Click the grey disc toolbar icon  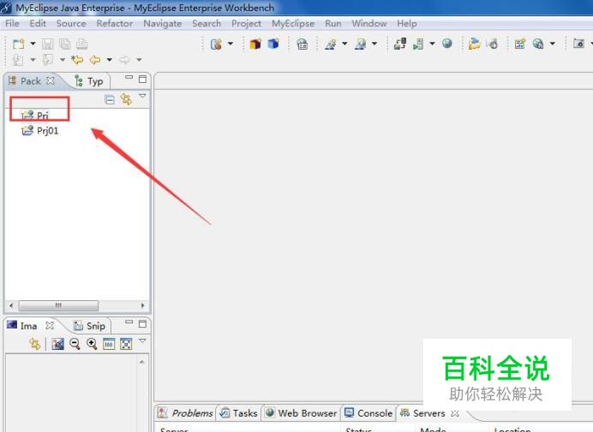tap(493, 44)
